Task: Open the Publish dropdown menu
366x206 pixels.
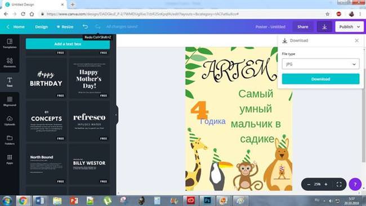Action: [x=349, y=27]
